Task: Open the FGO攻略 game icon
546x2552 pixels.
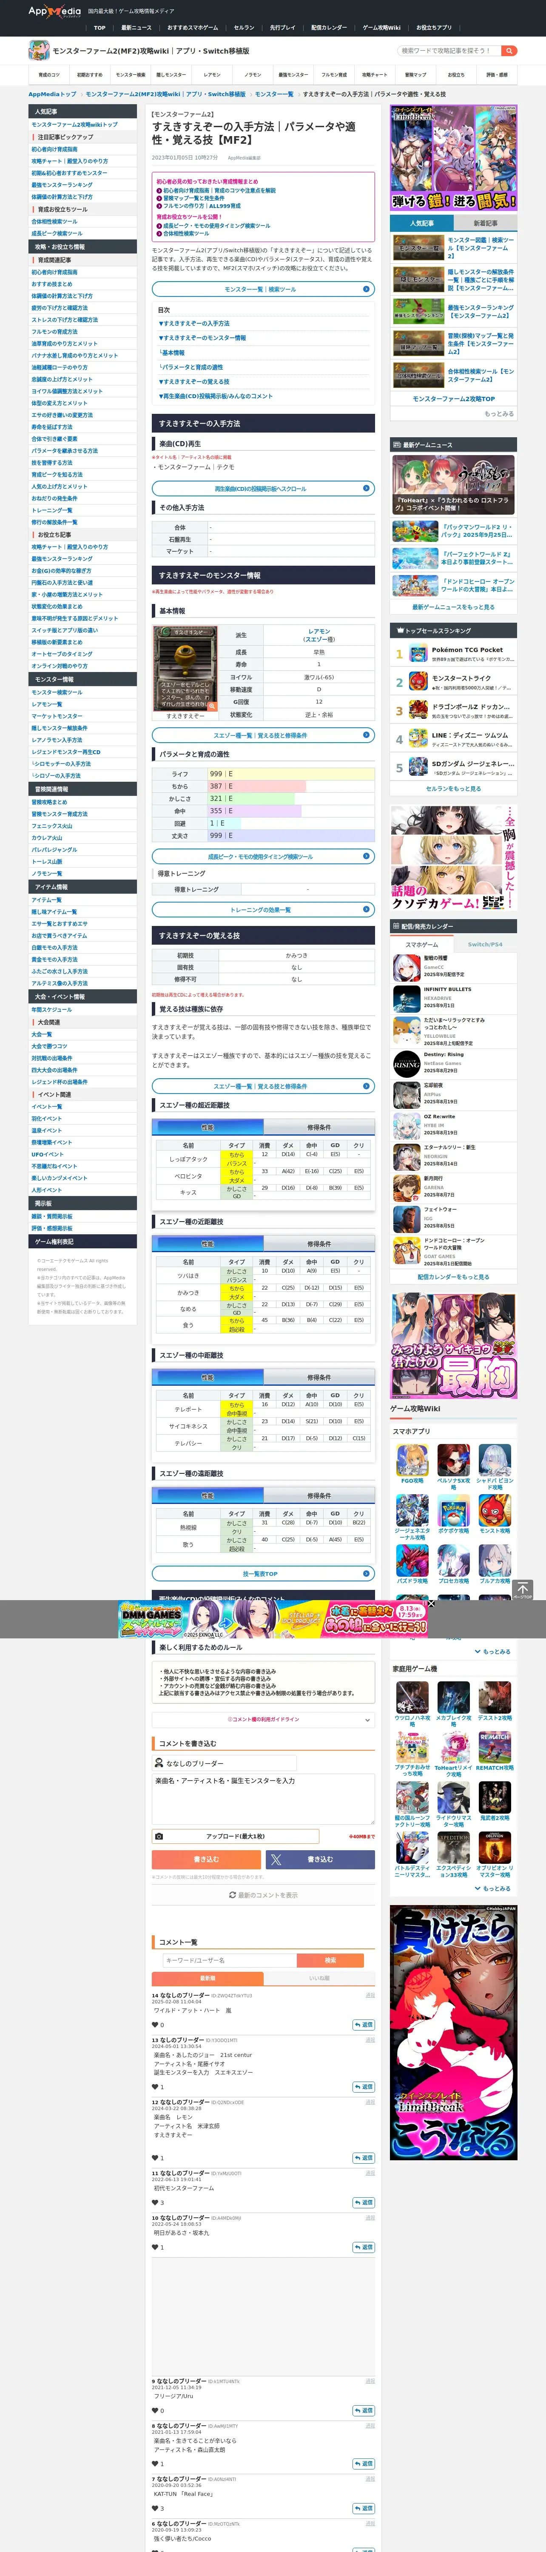Action: click(x=412, y=1459)
